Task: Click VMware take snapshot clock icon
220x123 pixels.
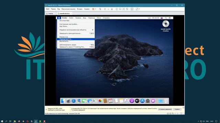Action: tap(105, 9)
